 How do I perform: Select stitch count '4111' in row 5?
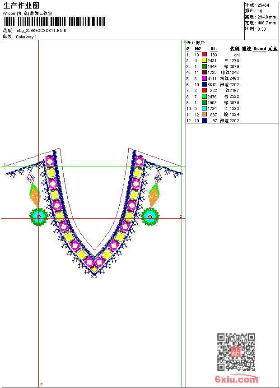[212, 79]
